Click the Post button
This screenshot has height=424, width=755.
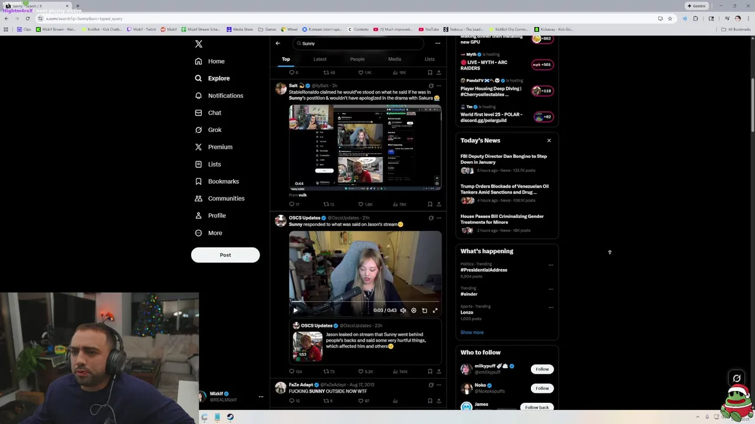click(x=225, y=255)
